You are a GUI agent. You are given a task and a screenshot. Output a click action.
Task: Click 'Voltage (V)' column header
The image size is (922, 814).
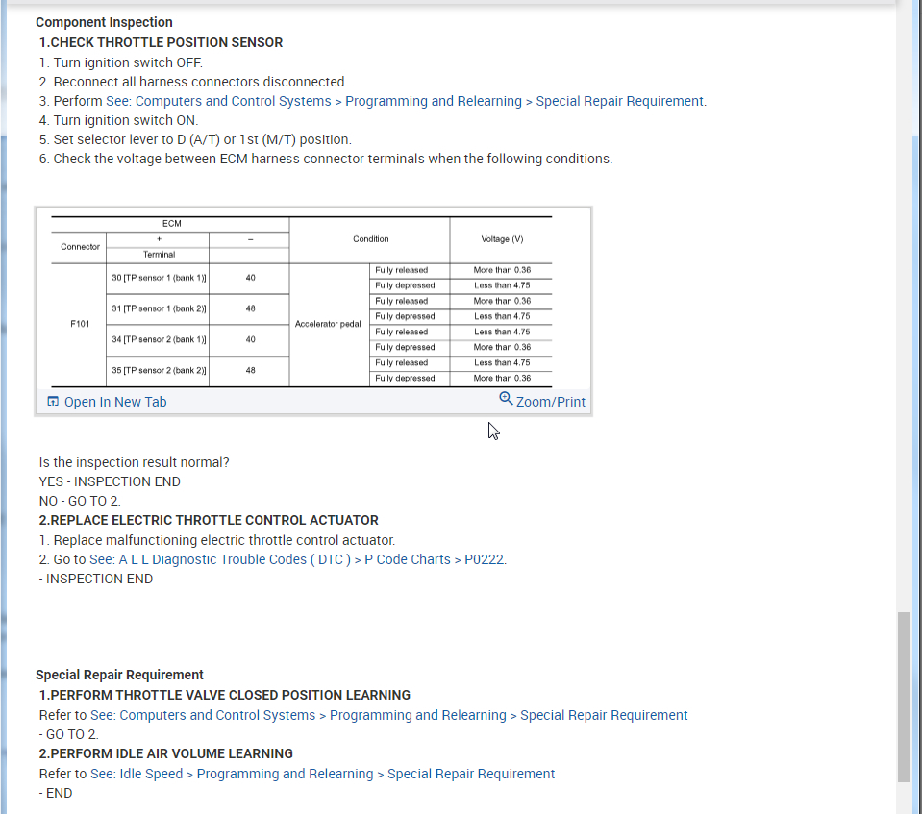coord(502,239)
